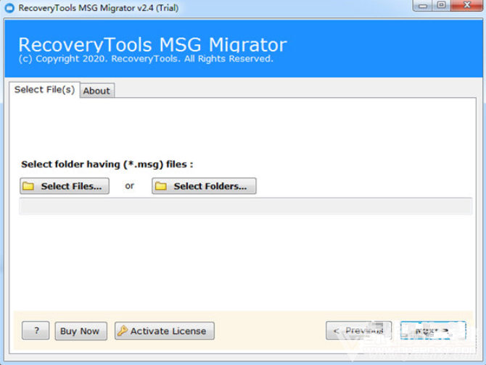Maximize the MSG Migrator window
The width and height of the screenshot is (486, 365).
pyautogui.click(x=441, y=6)
